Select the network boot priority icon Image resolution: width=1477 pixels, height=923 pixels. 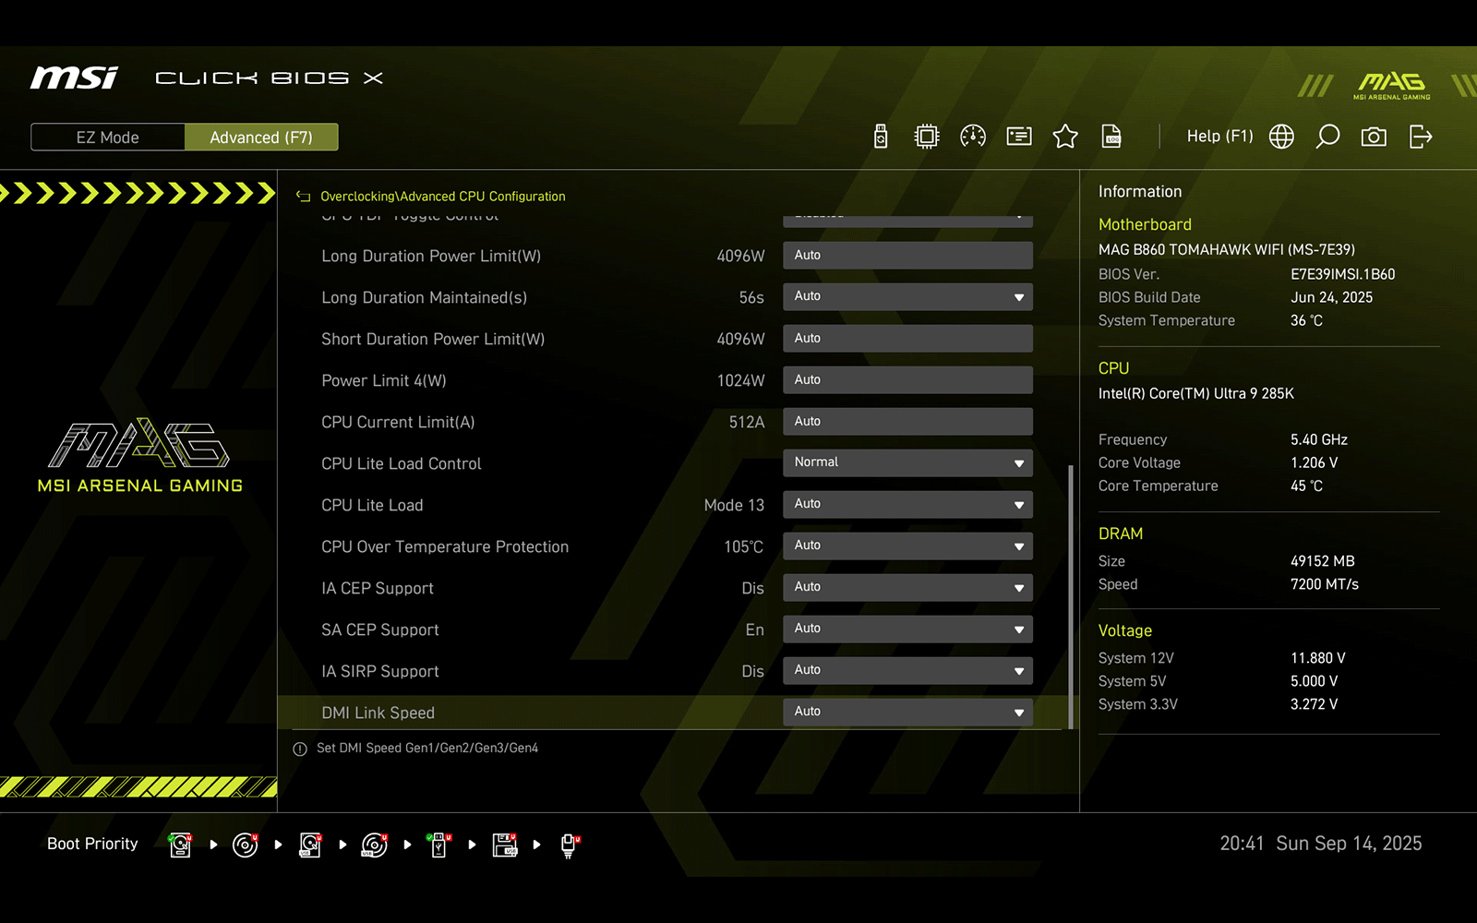tap(570, 845)
